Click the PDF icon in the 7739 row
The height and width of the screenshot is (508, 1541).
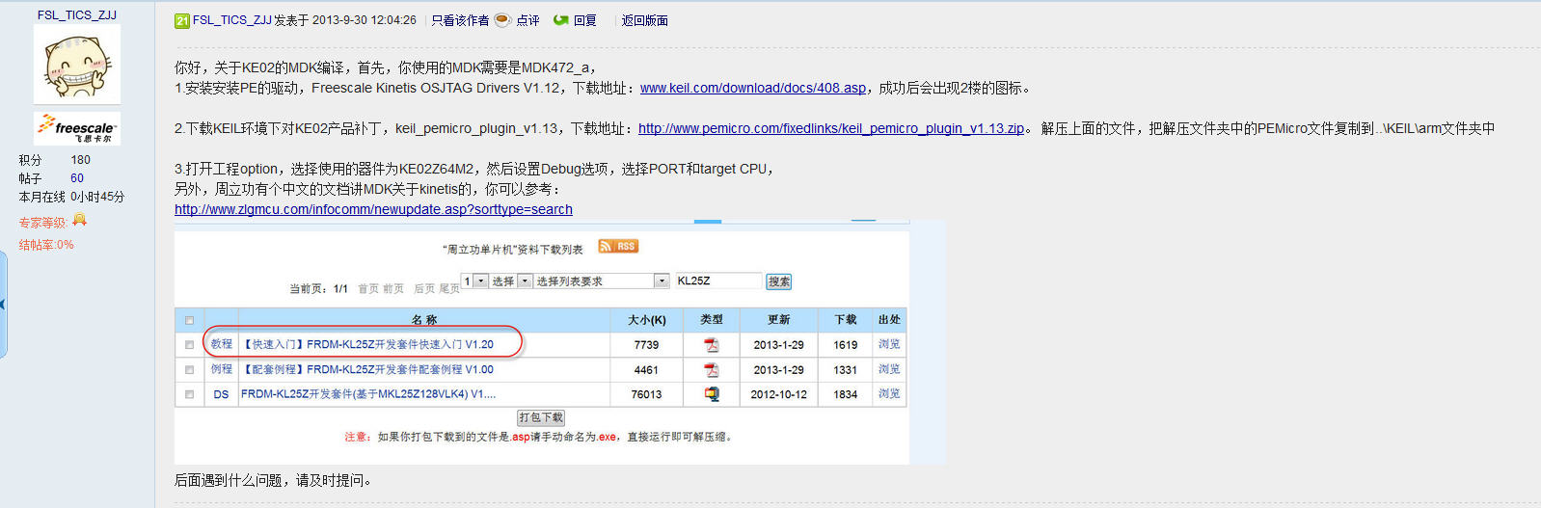(x=712, y=344)
